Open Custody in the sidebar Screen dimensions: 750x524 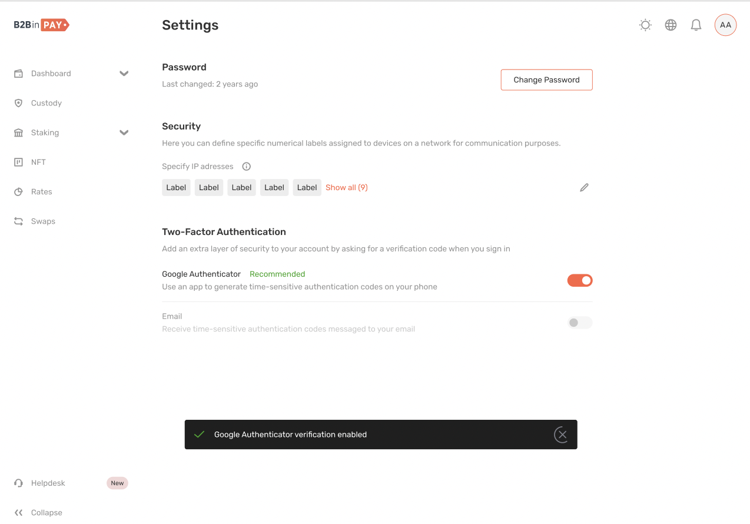click(x=46, y=103)
